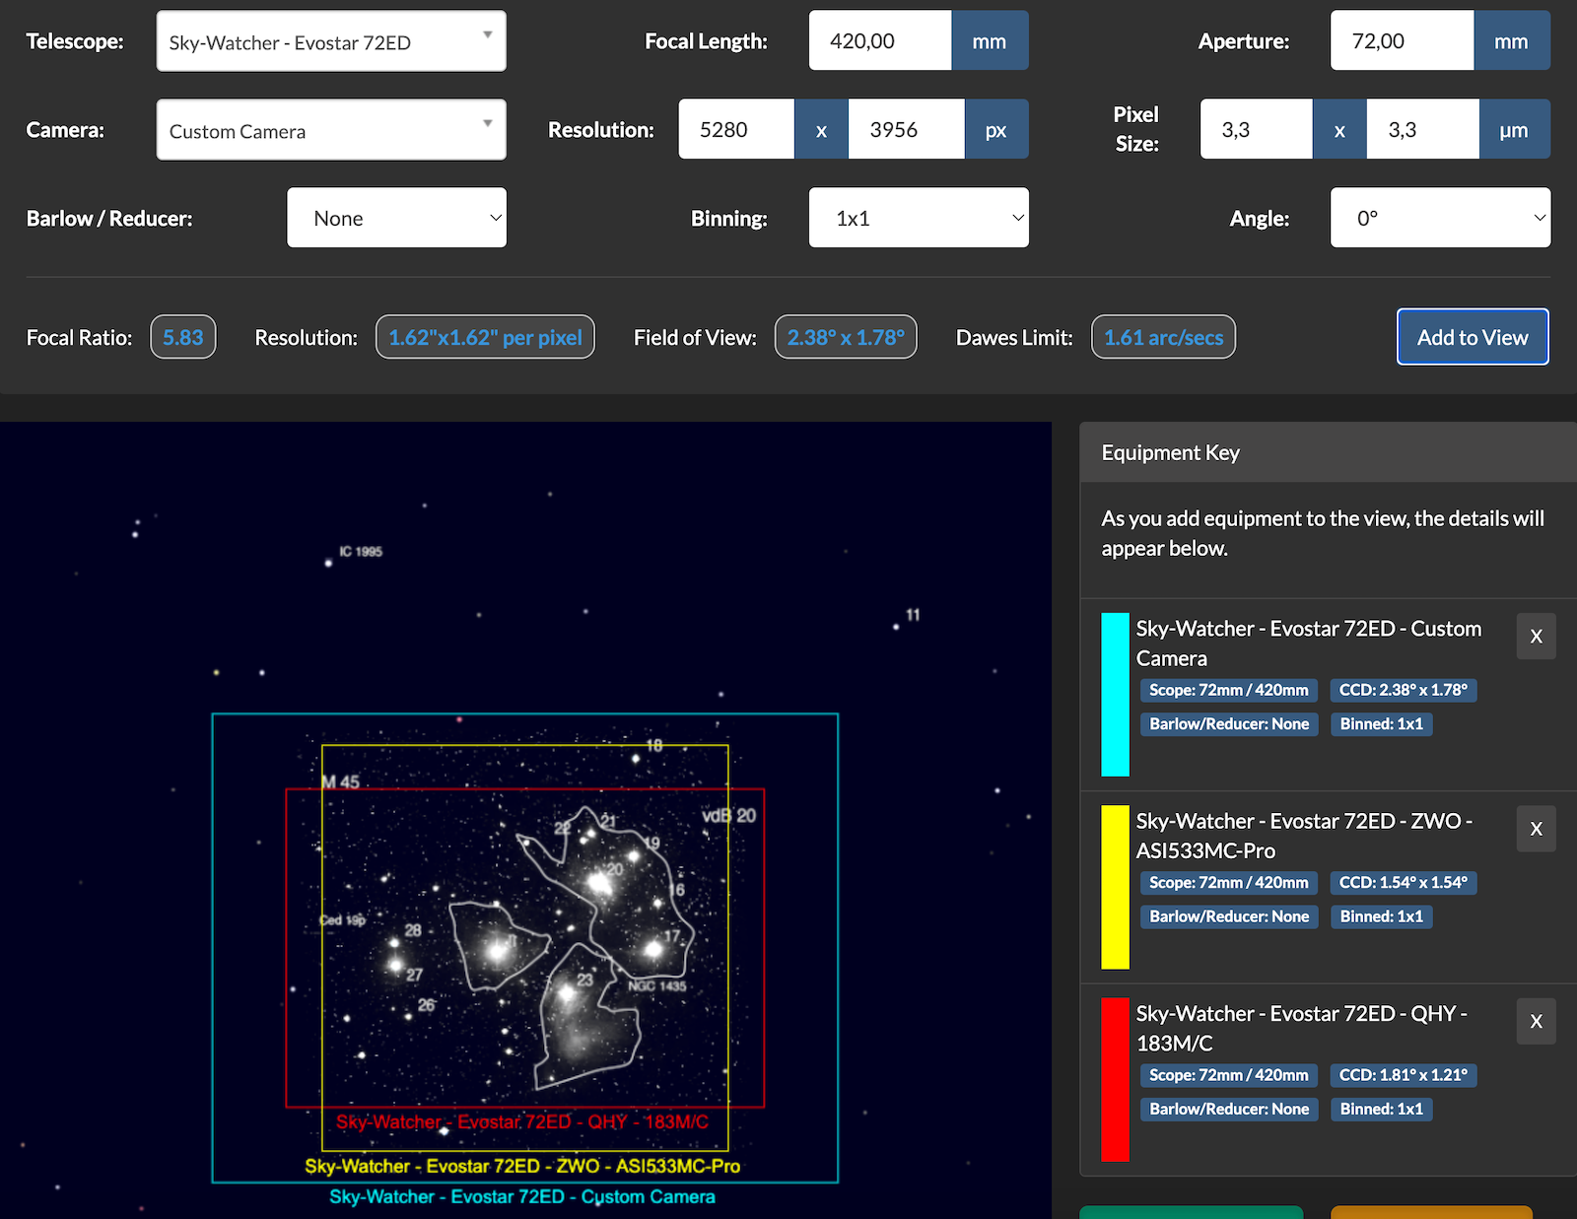Viewport: 1577px width, 1219px height.
Task: Click the yellow ASI533MC-Pro color swatch
Action: click(x=1115, y=887)
